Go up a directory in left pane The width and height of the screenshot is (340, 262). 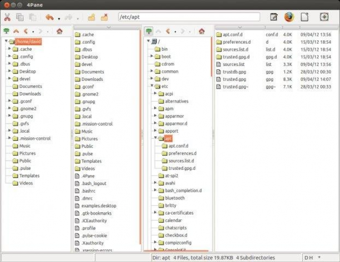pos(16,31)
